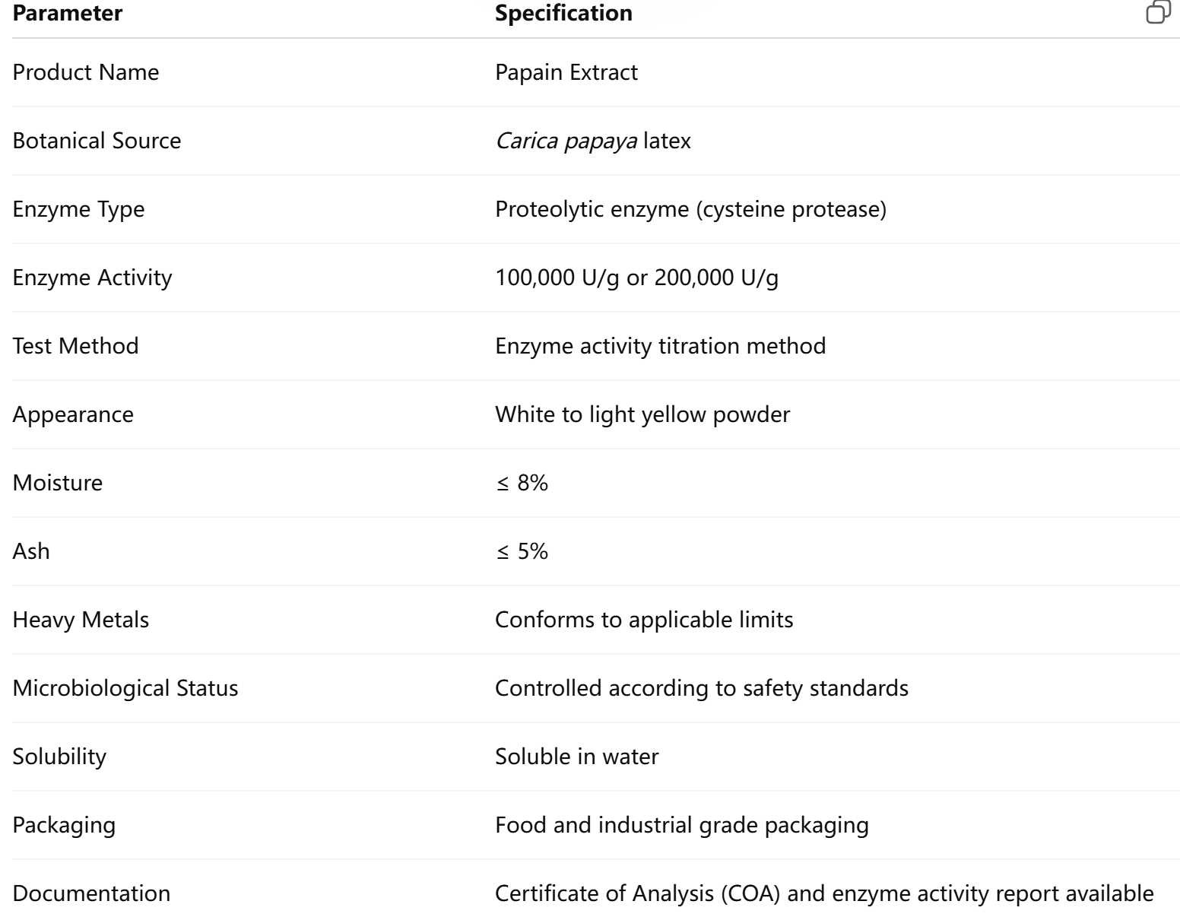
Task: Click the Botanical Source row label
Action: [x=97, y=141]
